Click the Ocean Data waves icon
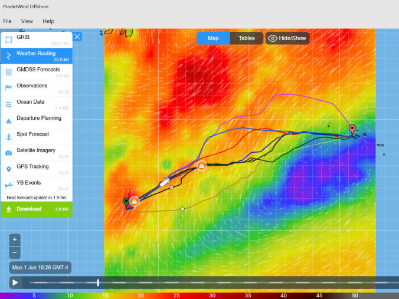 tap(9, 104)
